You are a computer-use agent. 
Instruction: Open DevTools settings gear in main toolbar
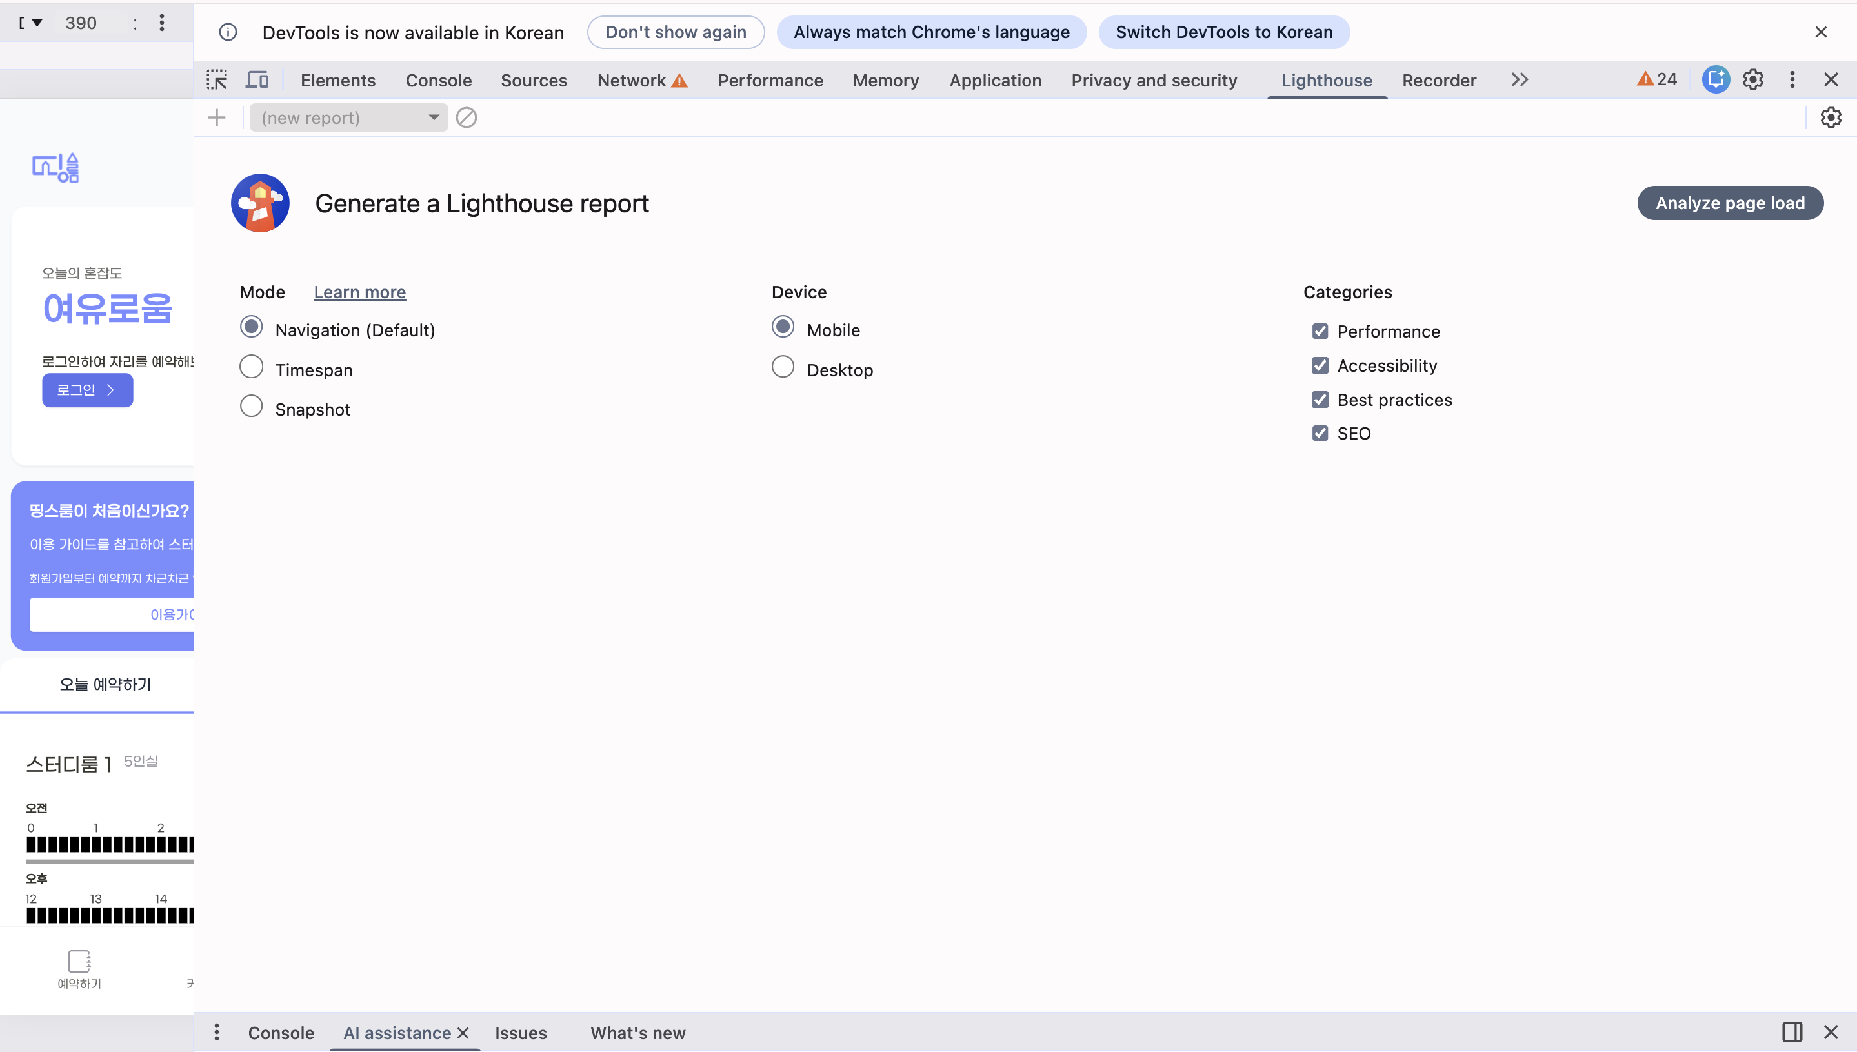[1753, 79]
